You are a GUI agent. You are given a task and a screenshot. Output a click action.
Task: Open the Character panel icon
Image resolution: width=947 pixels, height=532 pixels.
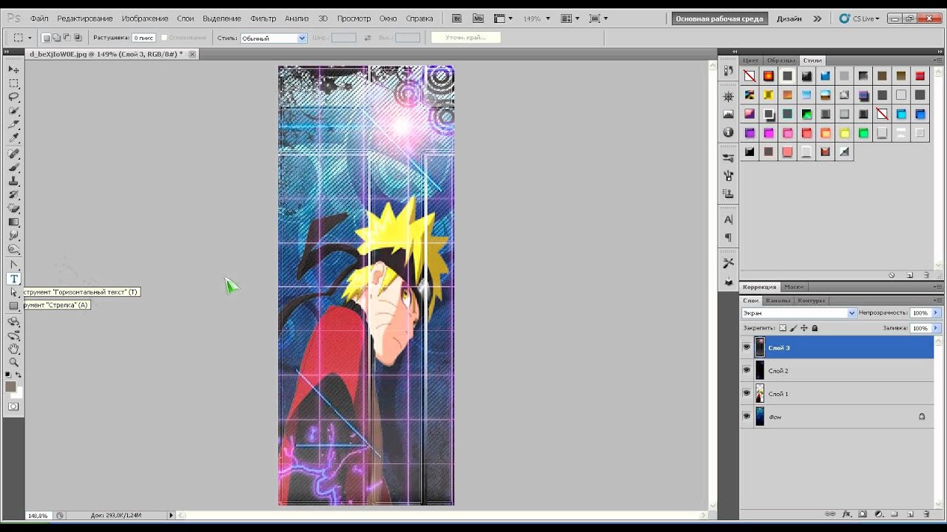729,219
